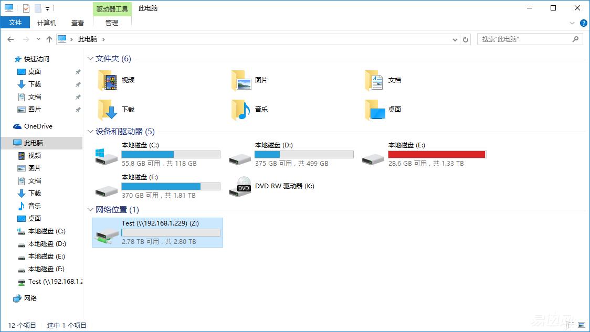
Task: Click the 驱动器工具 contextual tab header
Action: [112, 9]
